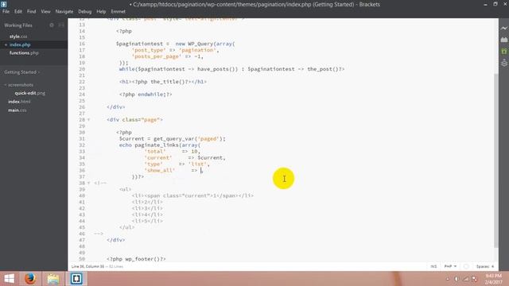Toggle INS insert mode in status bar
This screenshot has width=509, height=286.
pos(433,266)
